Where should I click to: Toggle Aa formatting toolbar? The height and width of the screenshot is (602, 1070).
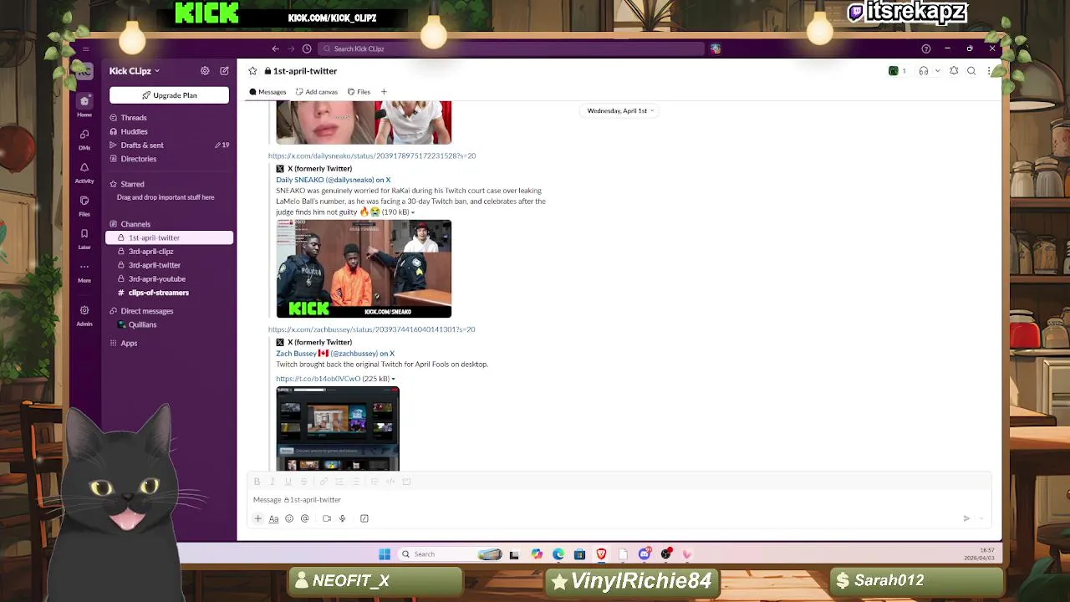click(x=273, y=518)
